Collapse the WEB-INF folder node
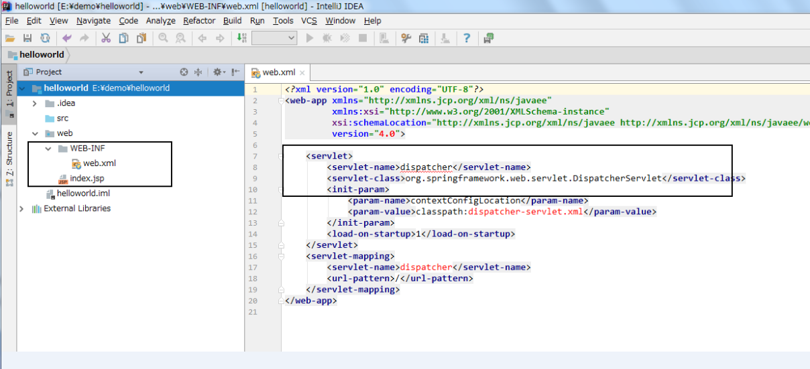Screen dimensions: 810x369 point(48,149)
